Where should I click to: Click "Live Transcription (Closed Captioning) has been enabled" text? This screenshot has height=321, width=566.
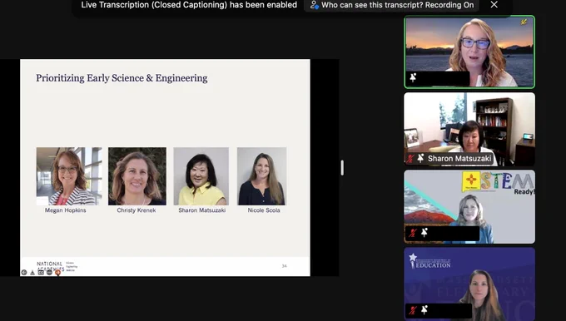[189, 5]
